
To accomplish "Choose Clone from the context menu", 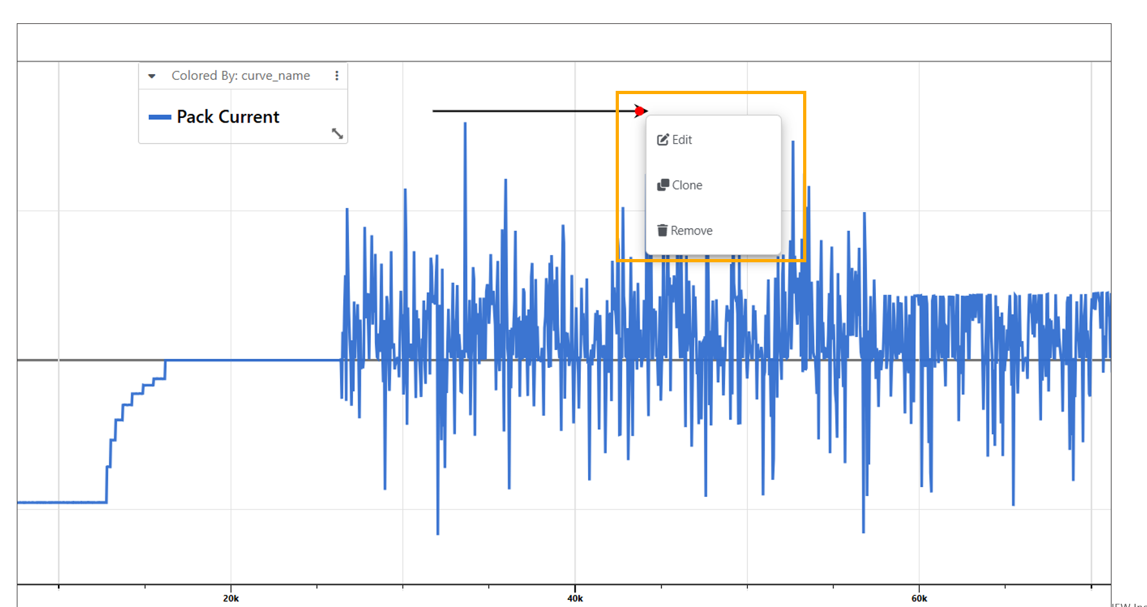I will point(687,186).
